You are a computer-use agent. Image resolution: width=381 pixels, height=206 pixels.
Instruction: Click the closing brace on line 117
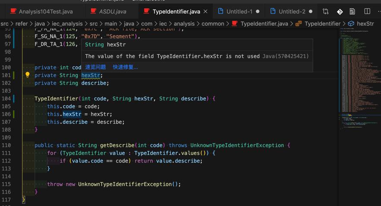coord(24,200)
